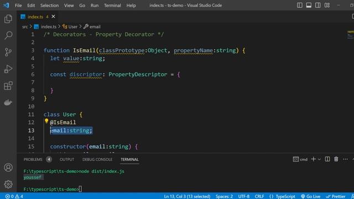The height and width of the screenshot is (199, 354).
Task: Click the Prettier status item
Action: [x=336, y=196]
